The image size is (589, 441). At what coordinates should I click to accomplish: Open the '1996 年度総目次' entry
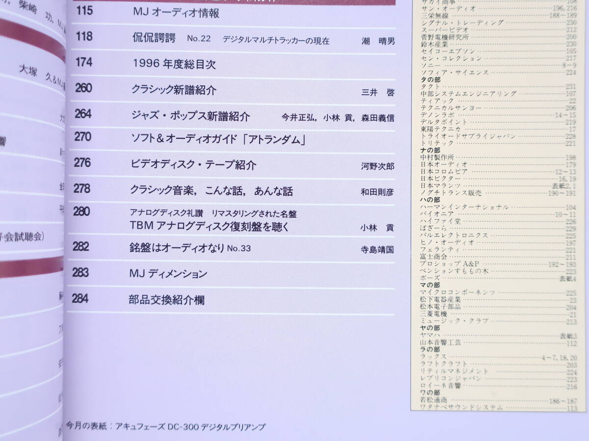click(174, 64)
